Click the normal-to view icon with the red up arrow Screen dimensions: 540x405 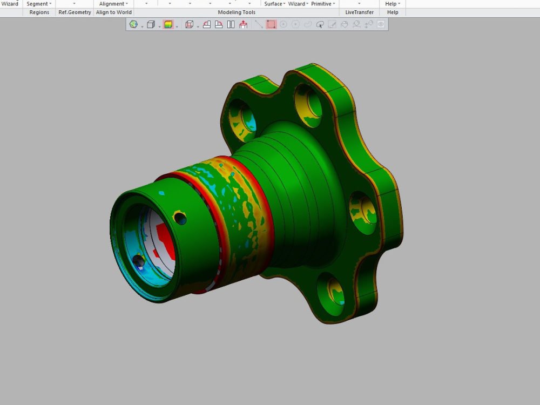click(x=243, y=24)
